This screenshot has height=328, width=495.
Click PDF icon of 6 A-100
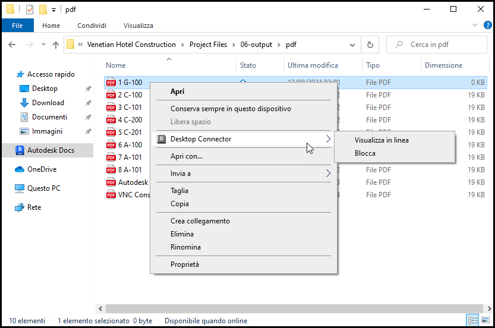[x=111, y=145]
